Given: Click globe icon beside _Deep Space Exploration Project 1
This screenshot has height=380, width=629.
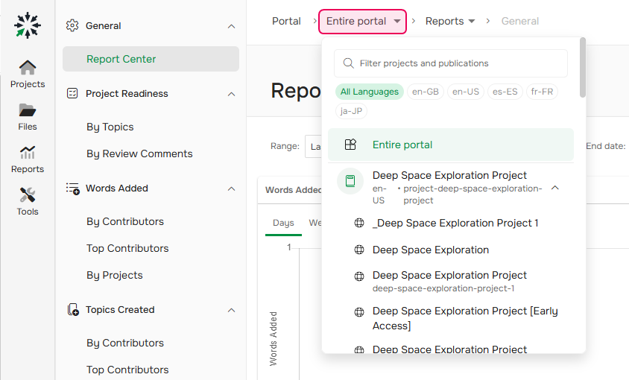Looking at the screenshot, I should point(359,223).
